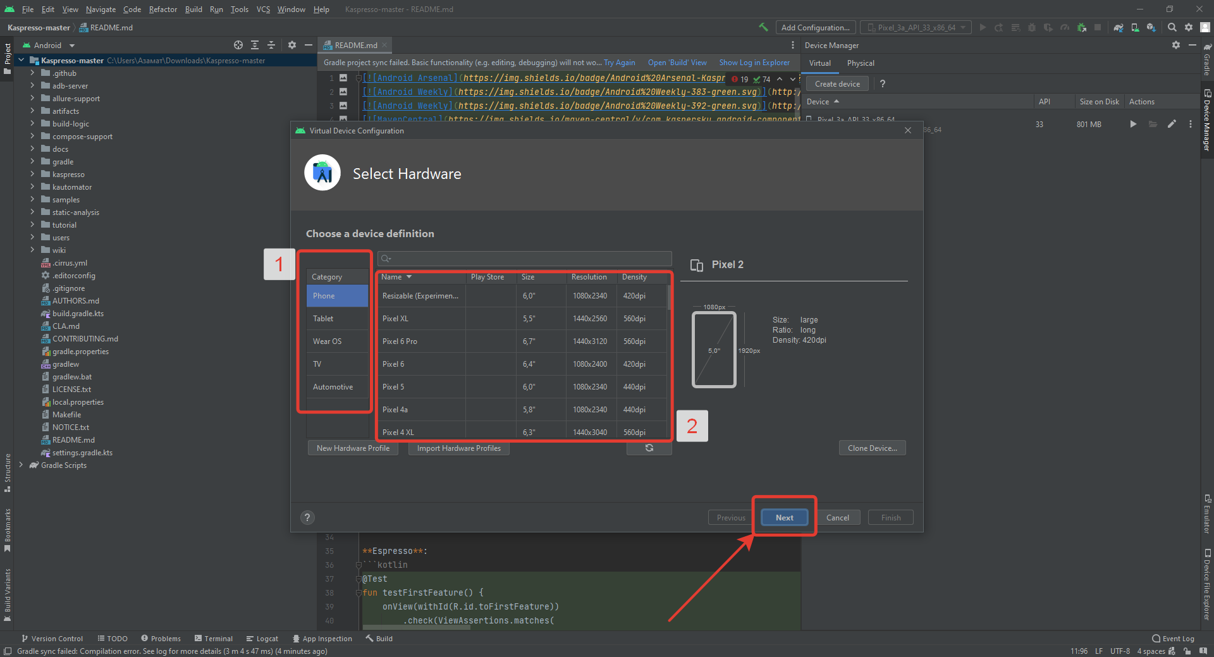The height and width of the screenshot is (657, 1214).
Task: Open the IDE settings gear in main toolbar
Action: 1189,27
